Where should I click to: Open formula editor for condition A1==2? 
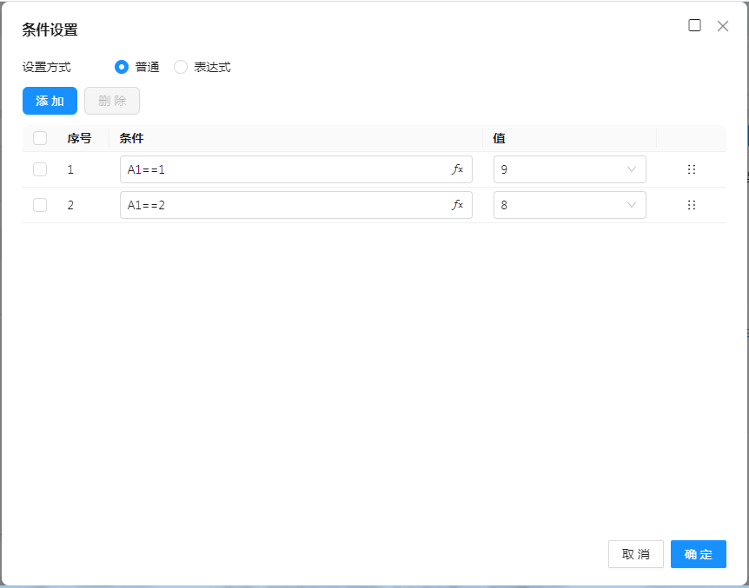[x=458, y=205]
